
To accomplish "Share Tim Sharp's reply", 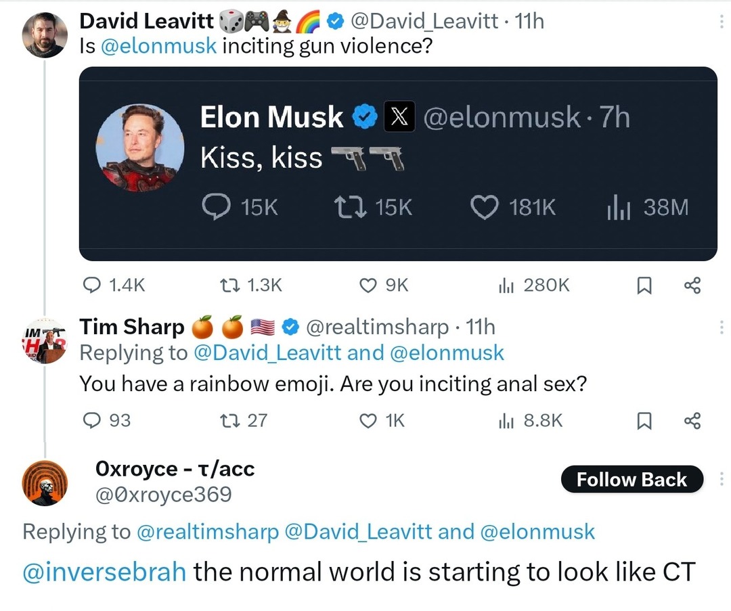I will click(692, 421).
